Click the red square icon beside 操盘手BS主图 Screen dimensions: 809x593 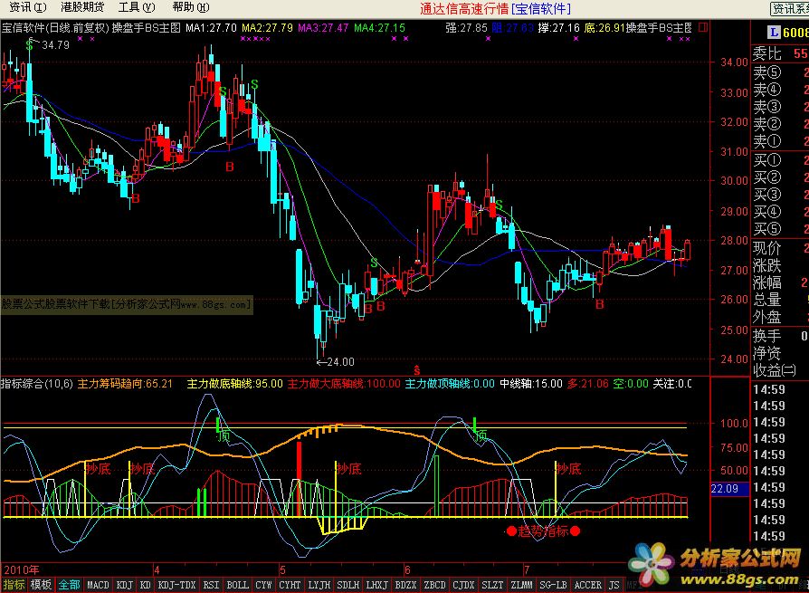[x=703, y=27]
